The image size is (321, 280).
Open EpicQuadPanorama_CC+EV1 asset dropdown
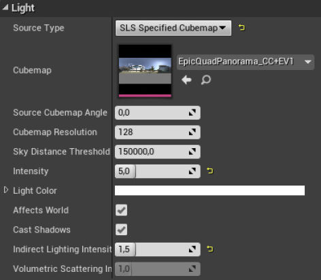[x=246, y=62]
